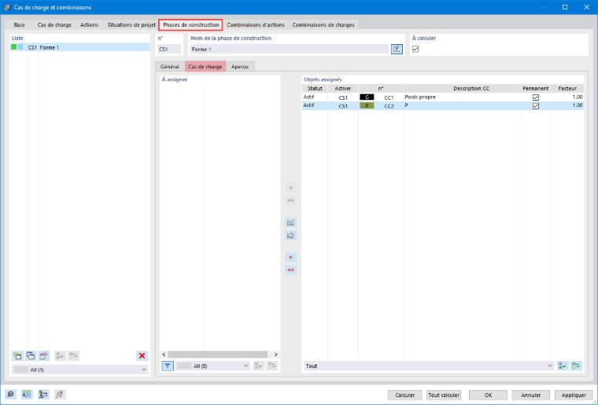Switch to the Aperçu sub-tab
This screenshot has height=405, width=598.
[x=240, y=67]
